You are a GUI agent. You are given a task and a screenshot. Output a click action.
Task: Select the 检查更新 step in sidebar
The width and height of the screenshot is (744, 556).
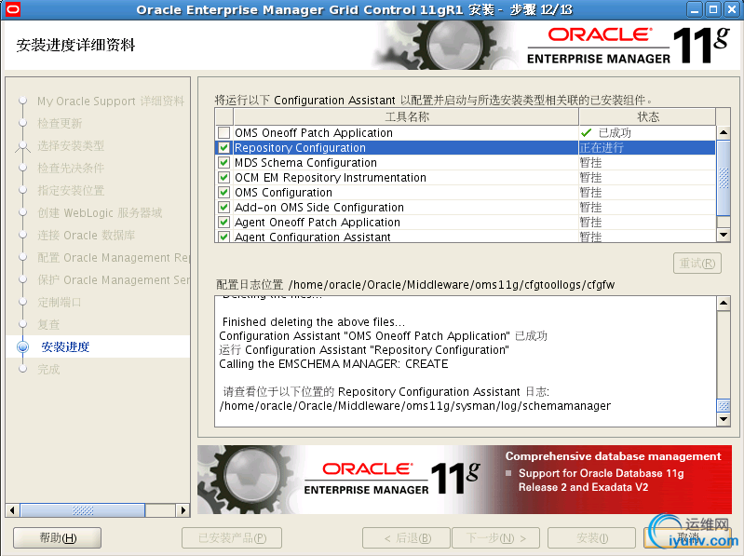pyautogui.click(x=60, y=123)
